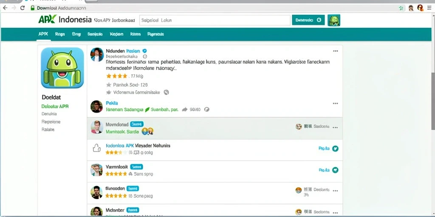Open the Sanjalo navigation tab
Screen dimensions: 435x217
pos(95,34)
